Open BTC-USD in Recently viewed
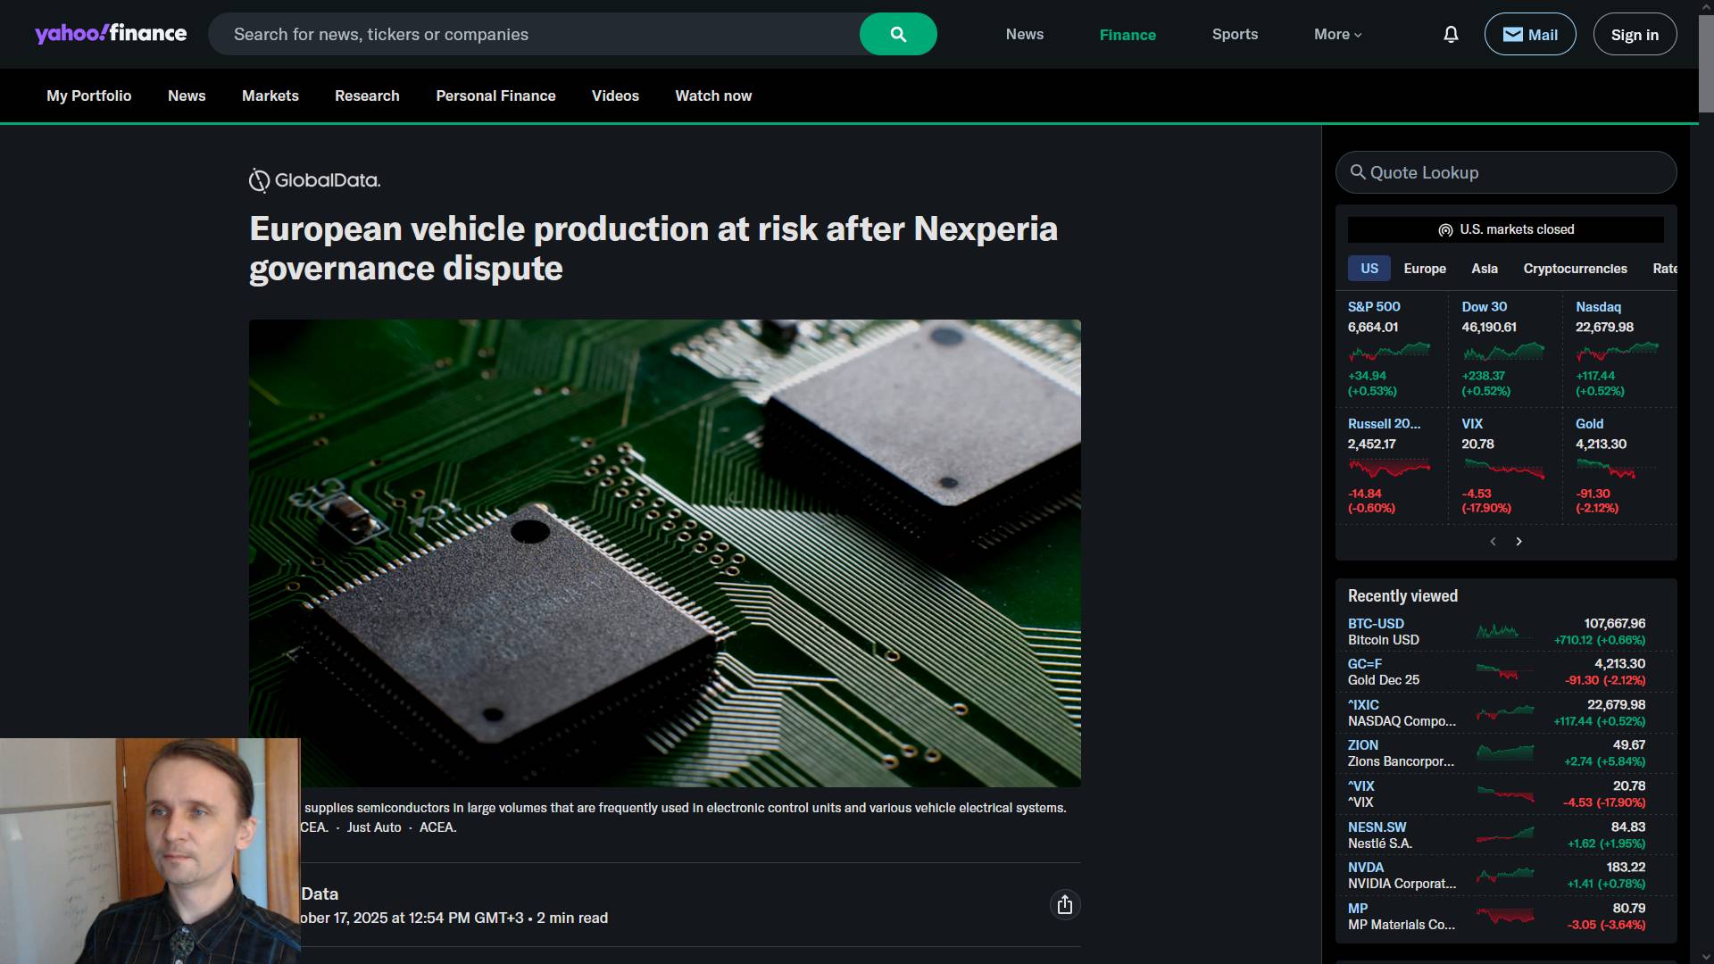 (x=1375, y=624)
